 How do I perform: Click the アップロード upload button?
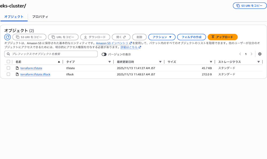222,37
